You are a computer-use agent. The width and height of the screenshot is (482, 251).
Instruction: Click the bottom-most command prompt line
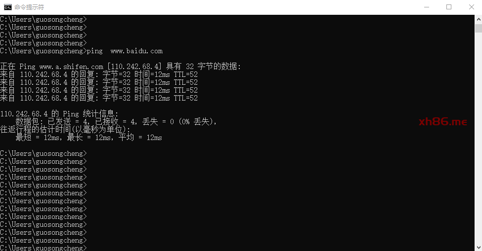point(44,248)
